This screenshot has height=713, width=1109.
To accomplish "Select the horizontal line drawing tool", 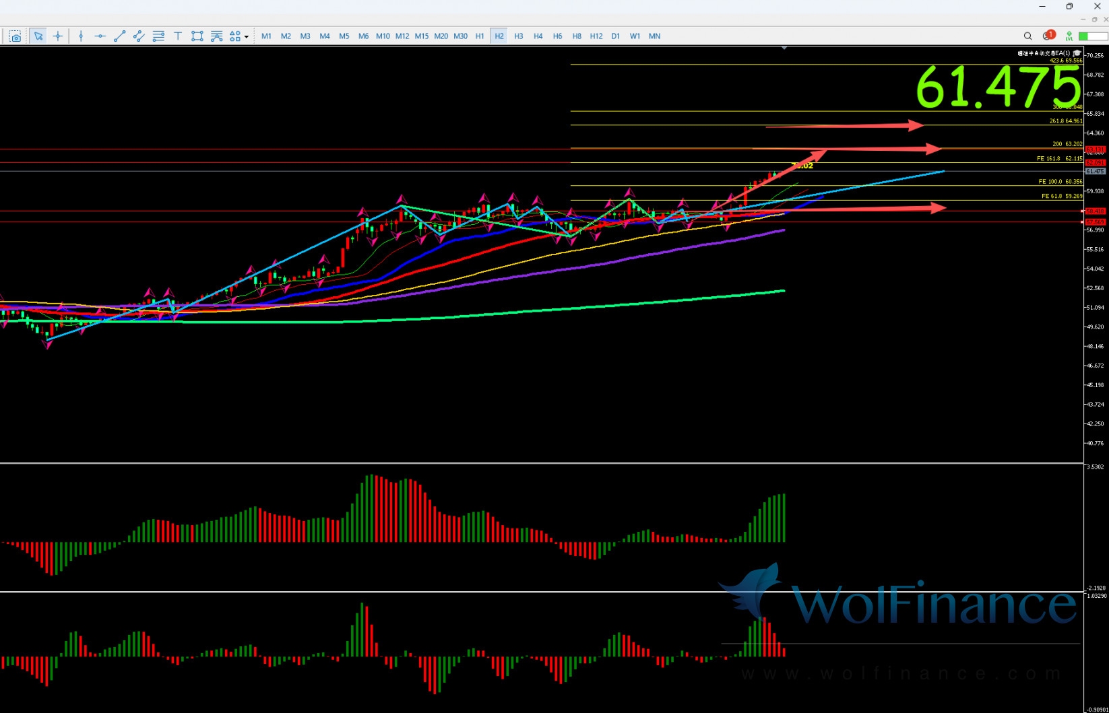I will (x=100, y=36).
